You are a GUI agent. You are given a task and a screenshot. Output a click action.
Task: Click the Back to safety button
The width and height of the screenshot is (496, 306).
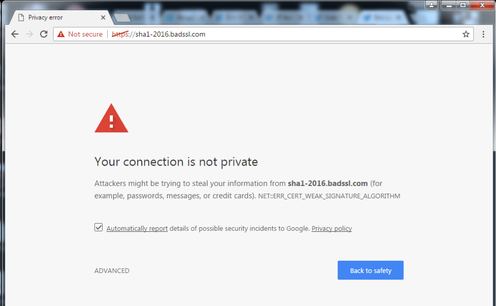pos(370,270)
